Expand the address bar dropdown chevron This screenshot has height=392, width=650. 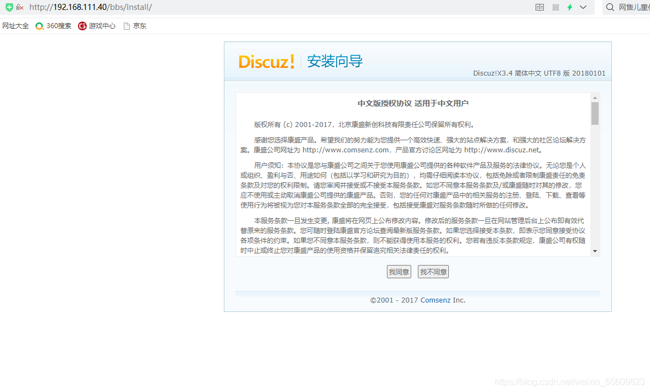coord(583,7)
